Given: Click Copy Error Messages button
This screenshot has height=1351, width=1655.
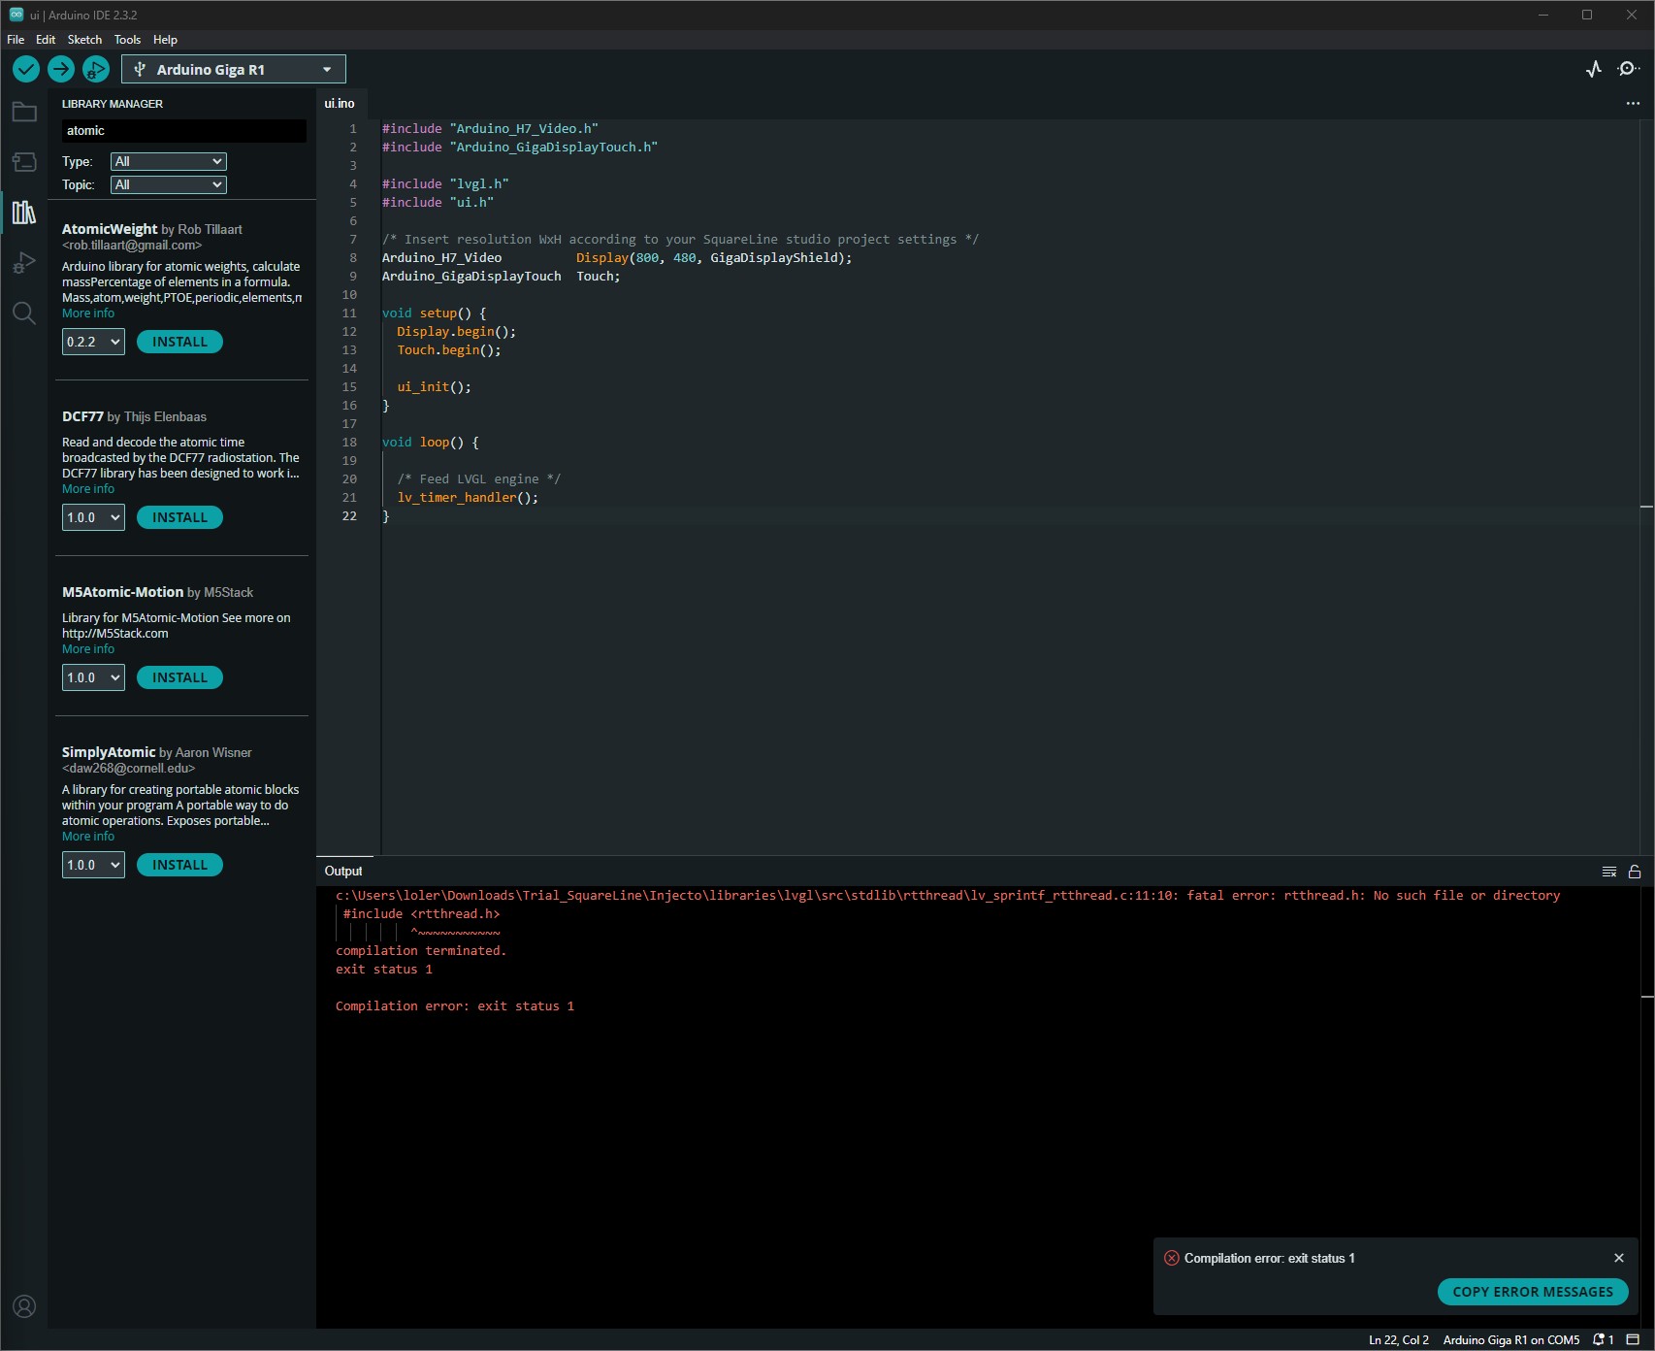Looking at the screenshot, I should 1533,1292.
